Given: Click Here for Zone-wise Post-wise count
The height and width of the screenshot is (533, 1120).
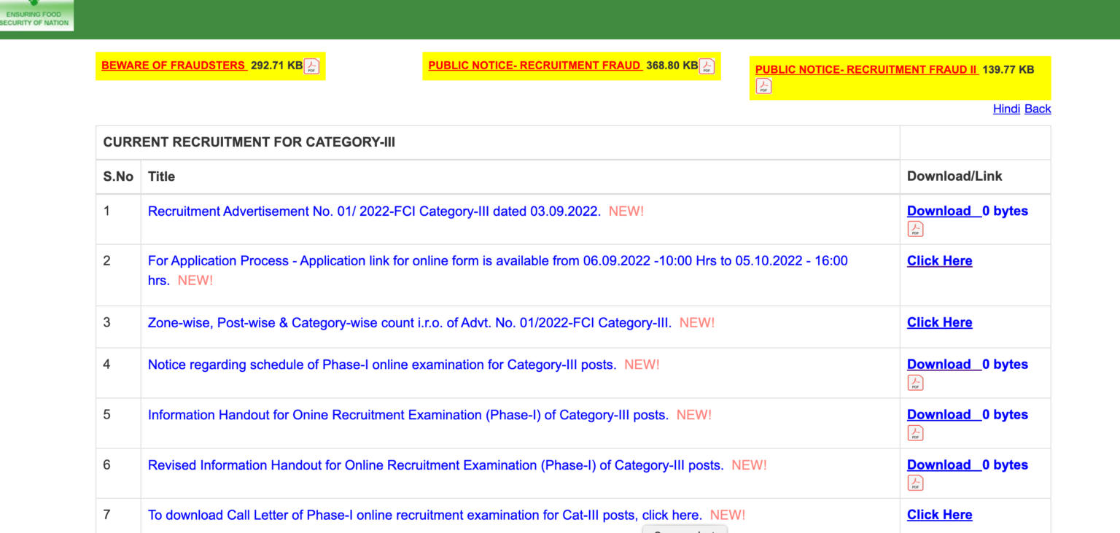Looking at the screenshot, I should [x=939, y=322].
